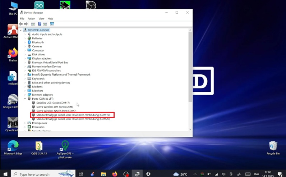Click the Help toolbar icon with question mark
286x177 pixels.
click(40, 24)
